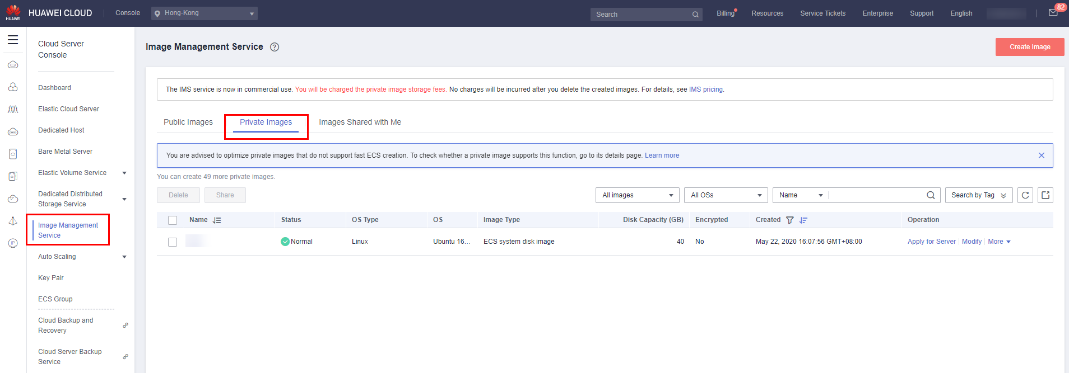Viewport: 1069px width, 373px height.
Task: Click the single document with cloud rail icon
Action: click(x=13, y=154)
